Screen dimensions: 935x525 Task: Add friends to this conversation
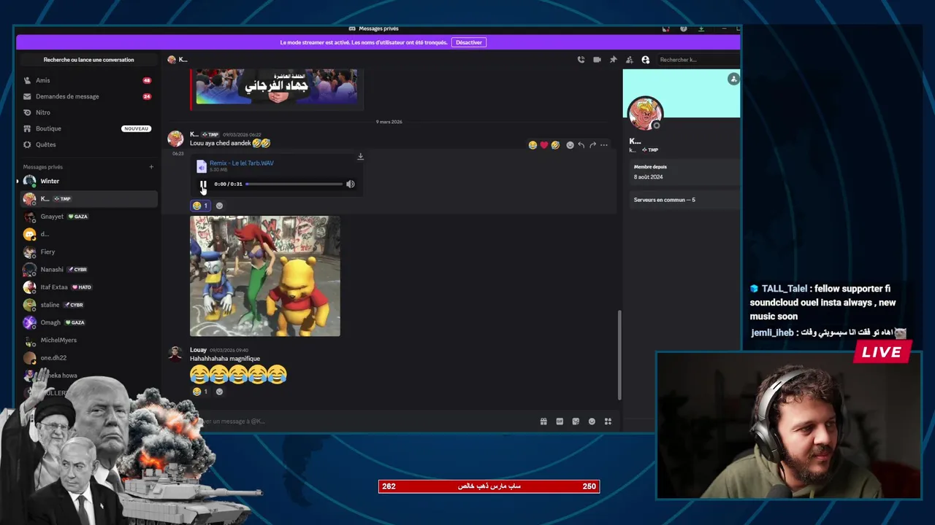[x=629, y=60]
